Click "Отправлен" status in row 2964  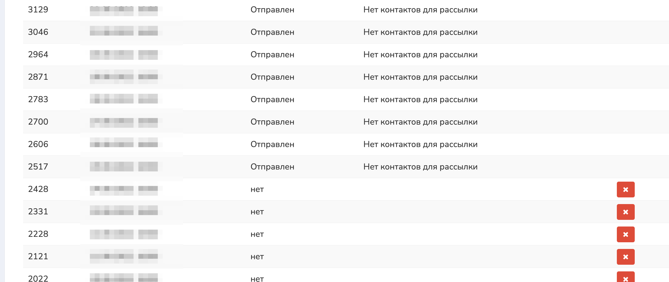[x=272, y=55]
